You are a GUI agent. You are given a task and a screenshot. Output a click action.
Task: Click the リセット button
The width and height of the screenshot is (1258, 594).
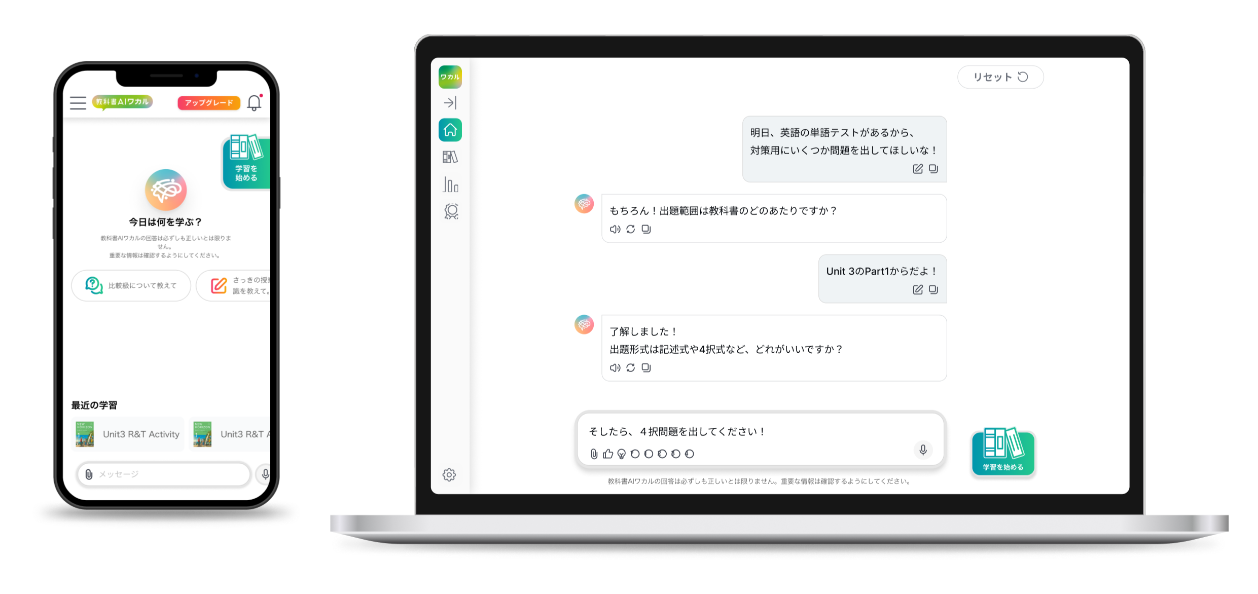[1000, 77]
